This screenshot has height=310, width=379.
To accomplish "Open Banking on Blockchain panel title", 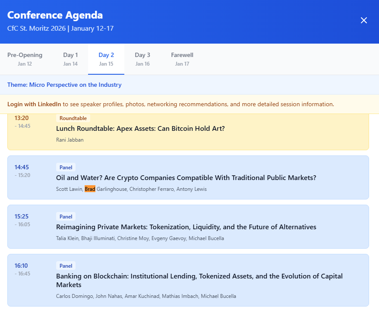I will 199,280.
